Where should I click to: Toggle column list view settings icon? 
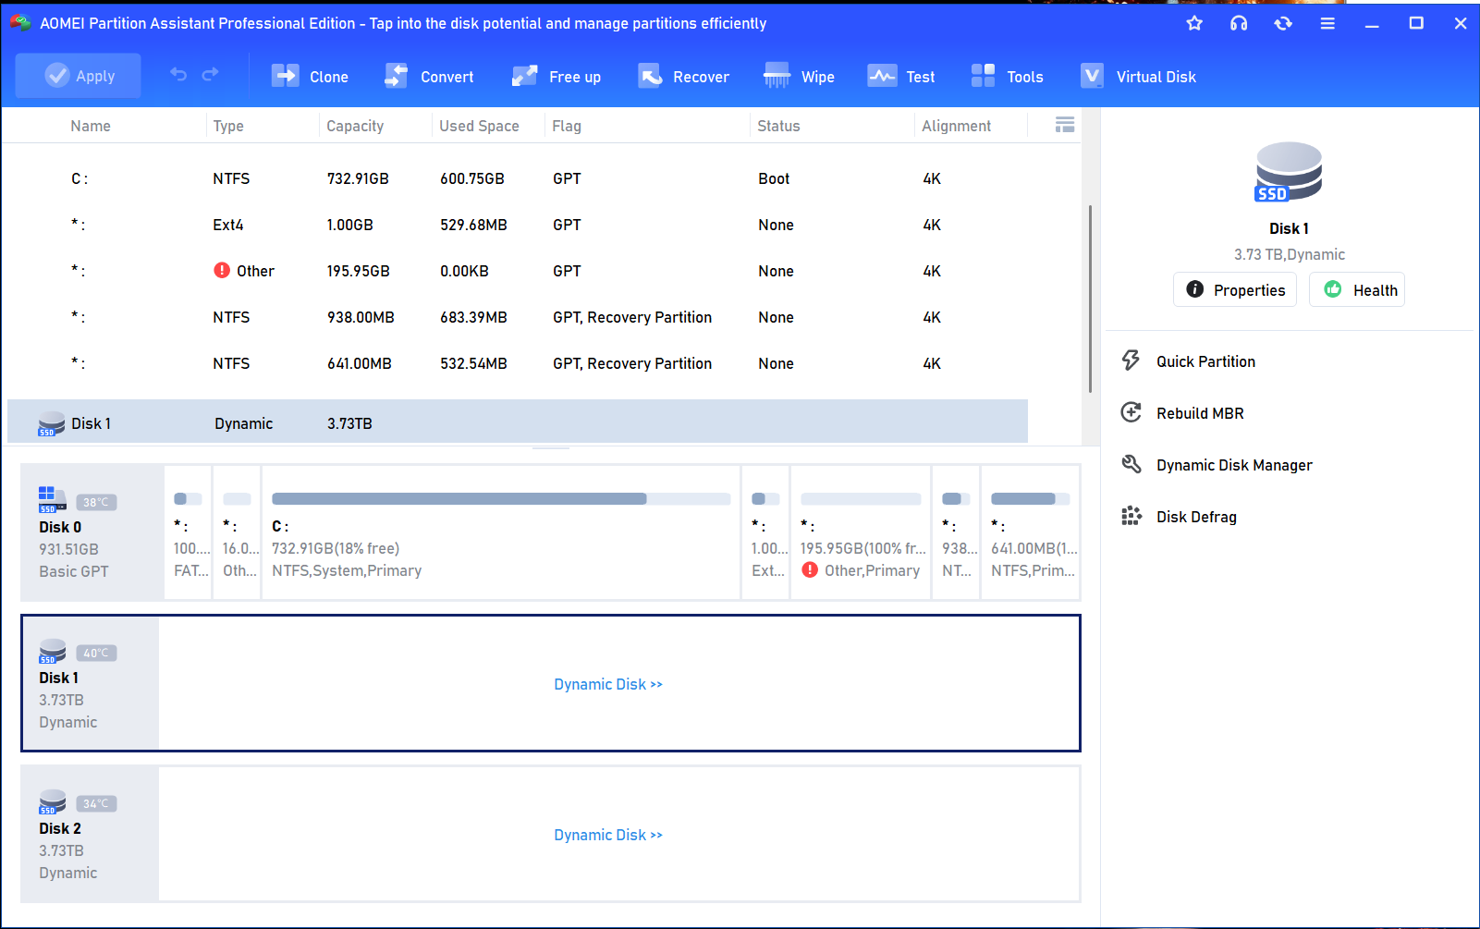(1065, 126)
